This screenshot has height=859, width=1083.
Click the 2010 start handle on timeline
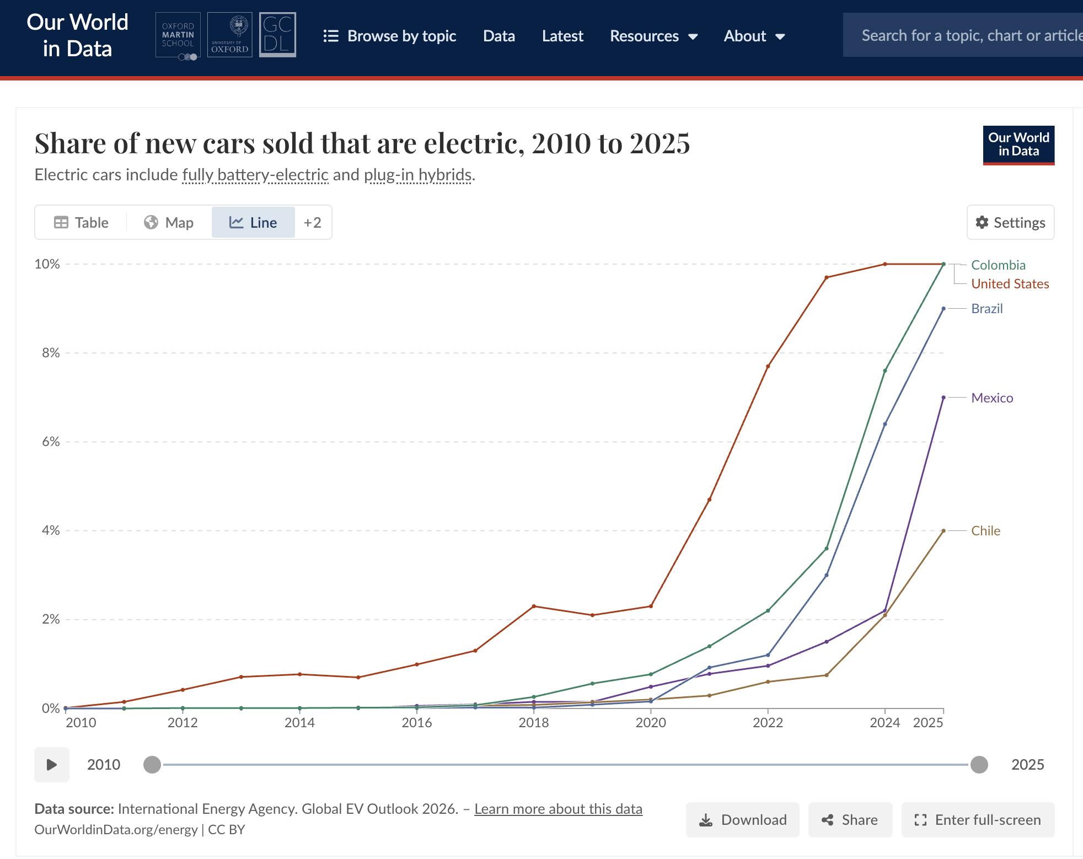pos(152,765)
